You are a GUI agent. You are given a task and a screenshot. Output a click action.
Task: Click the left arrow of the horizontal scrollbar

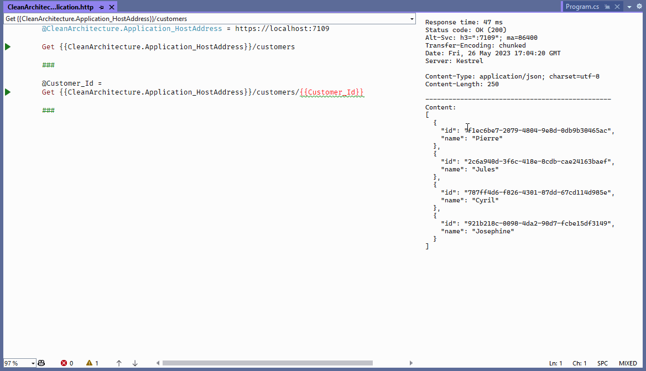[x=158, y=363]
